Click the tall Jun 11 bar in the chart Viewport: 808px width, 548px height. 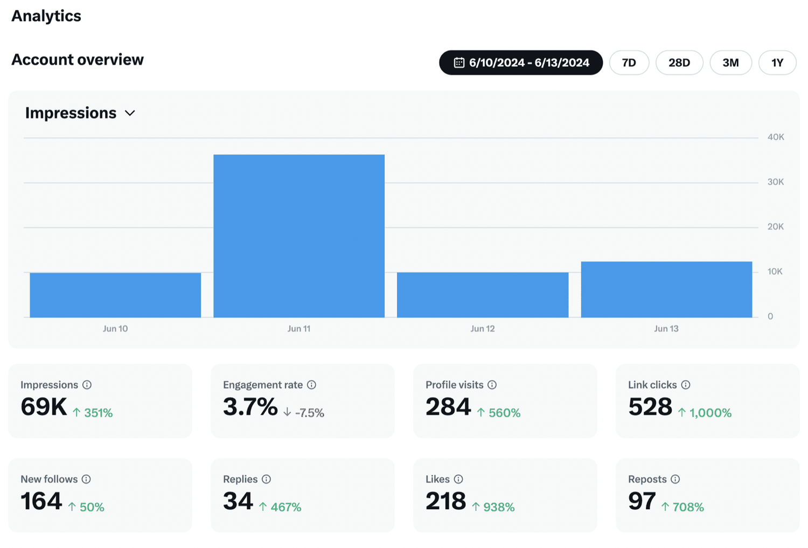tap(299, 236)
